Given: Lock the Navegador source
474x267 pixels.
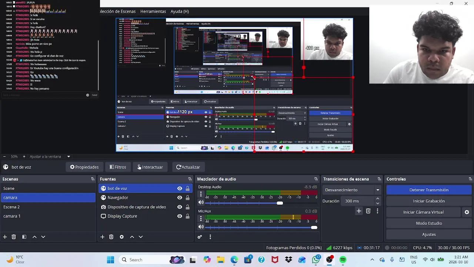Looking at the screenshot, I should [x=188, y=198].
